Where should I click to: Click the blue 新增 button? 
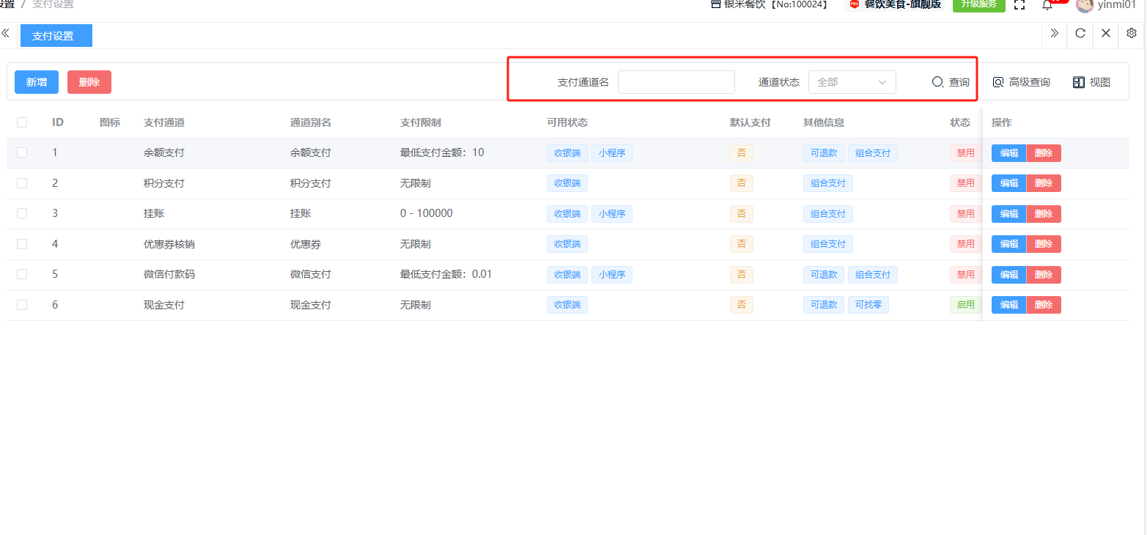click(37, 82)
